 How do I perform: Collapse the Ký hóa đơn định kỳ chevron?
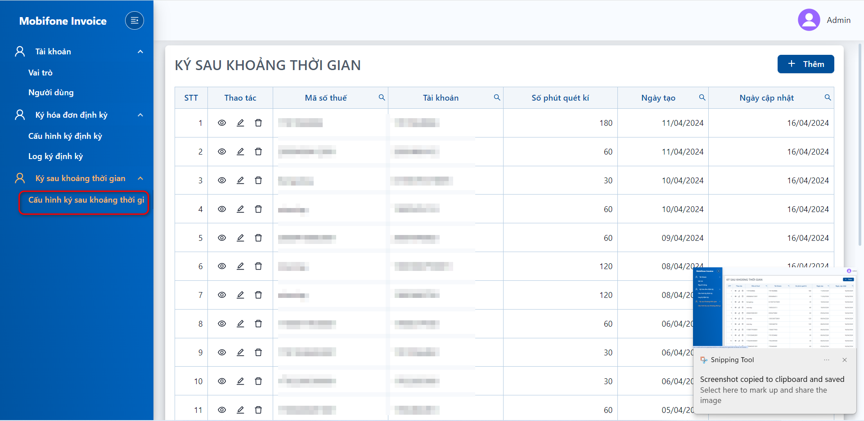click(x=140, y=115)
